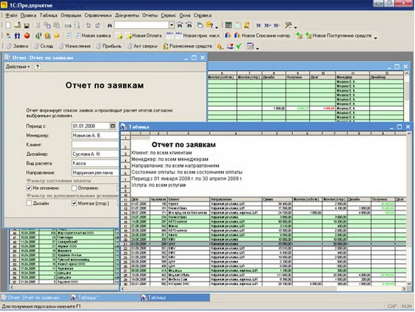The image size is (415, 312).
Task: Click the Print icon in the toolbar
Action: pyautogui.click(x=68, y=25)
